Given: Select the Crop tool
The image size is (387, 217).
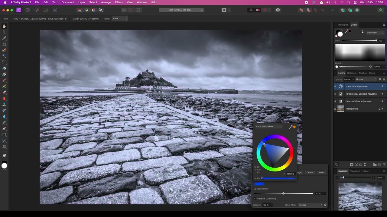Looking at the screenshot, I should click(4, 44).
